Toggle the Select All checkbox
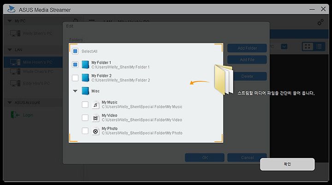The width and height of the screenshot is (332, 185). (75, 51)
